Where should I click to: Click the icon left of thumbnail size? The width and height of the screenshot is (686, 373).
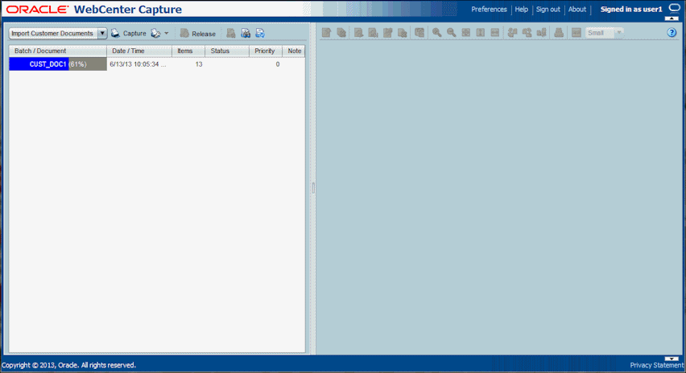click(559, 32)
